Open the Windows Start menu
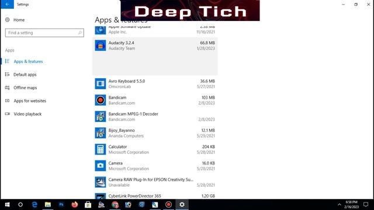Viewport: 374px width, 210px height. click(x=7, y=205)
